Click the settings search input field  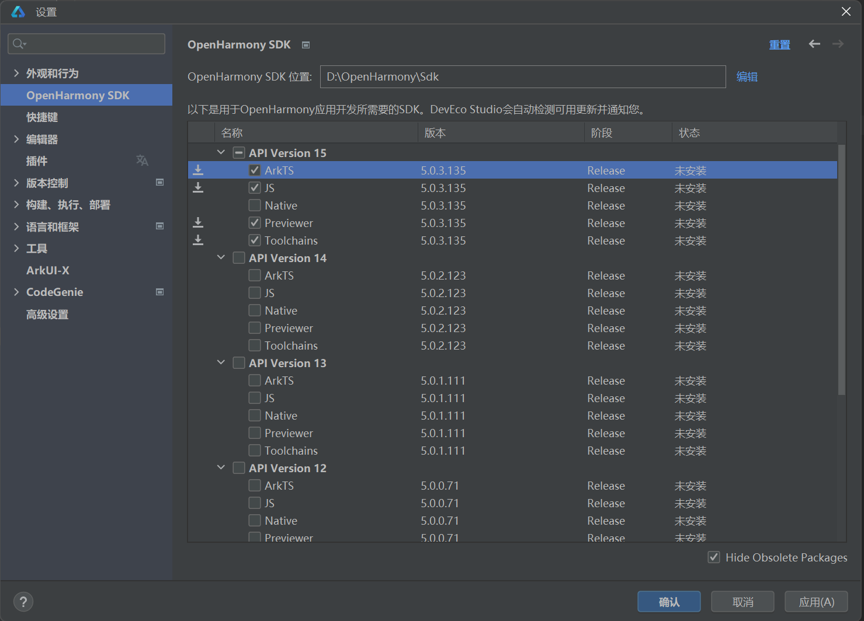click(x=86, y=44)
